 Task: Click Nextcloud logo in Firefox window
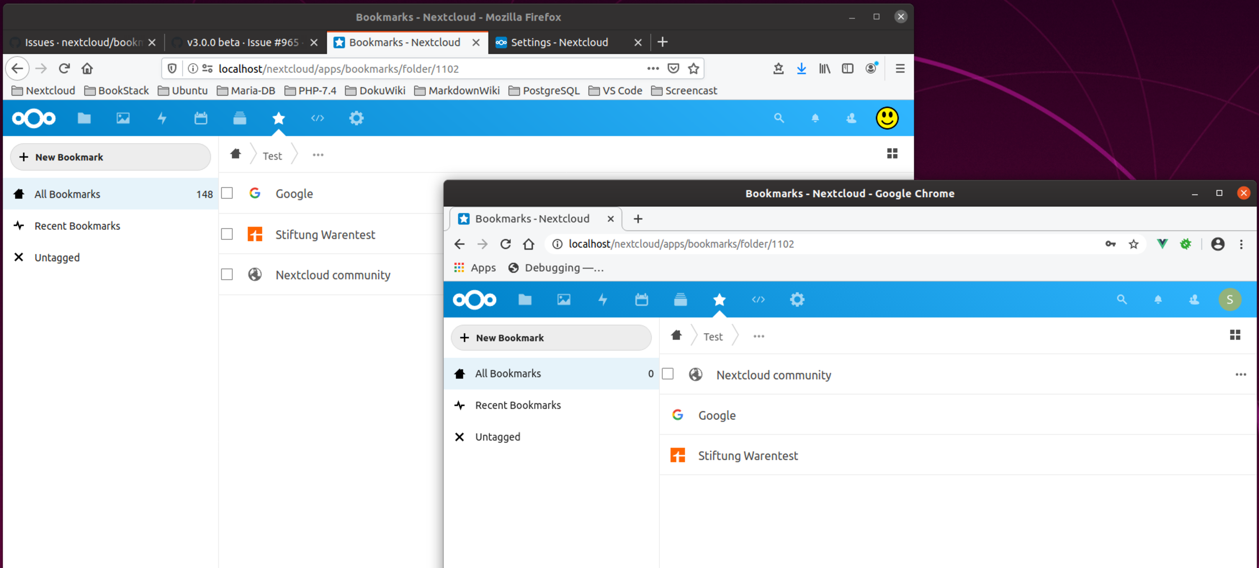(34, 118)
